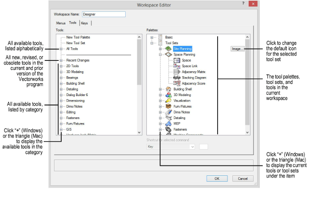This screenshot has width=309, height=197.
Task: Select the Fasteners label in Tools list
Action: 73,118
